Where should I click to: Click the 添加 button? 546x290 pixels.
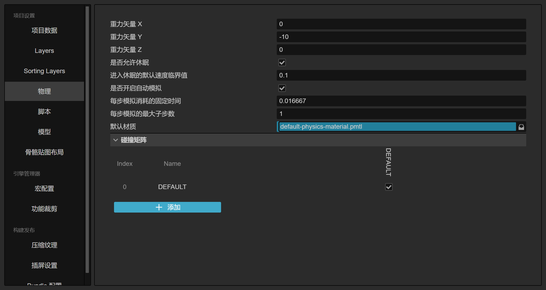click(167, 207)
